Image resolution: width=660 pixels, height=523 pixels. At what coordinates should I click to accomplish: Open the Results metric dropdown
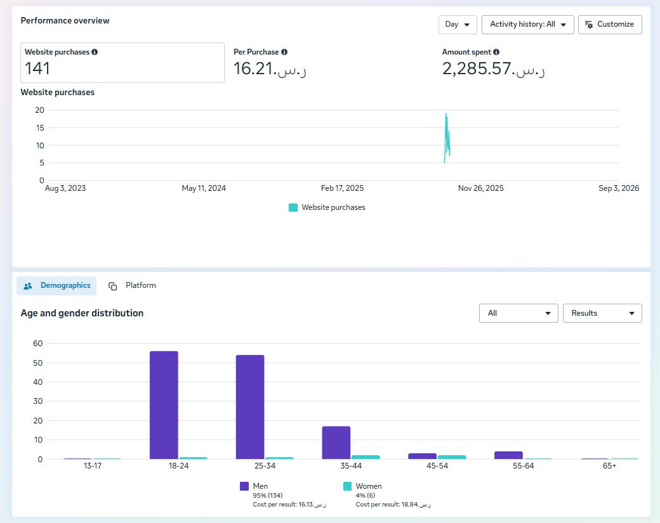[602, 313]
